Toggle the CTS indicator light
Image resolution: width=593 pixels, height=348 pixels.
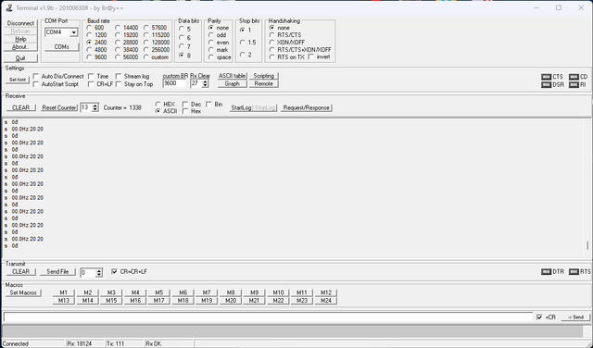(x=546, y=77)
